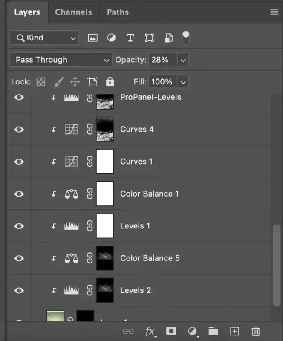Click the add layer mask icon
283x341 pixels.
click(x=171, y=331)
